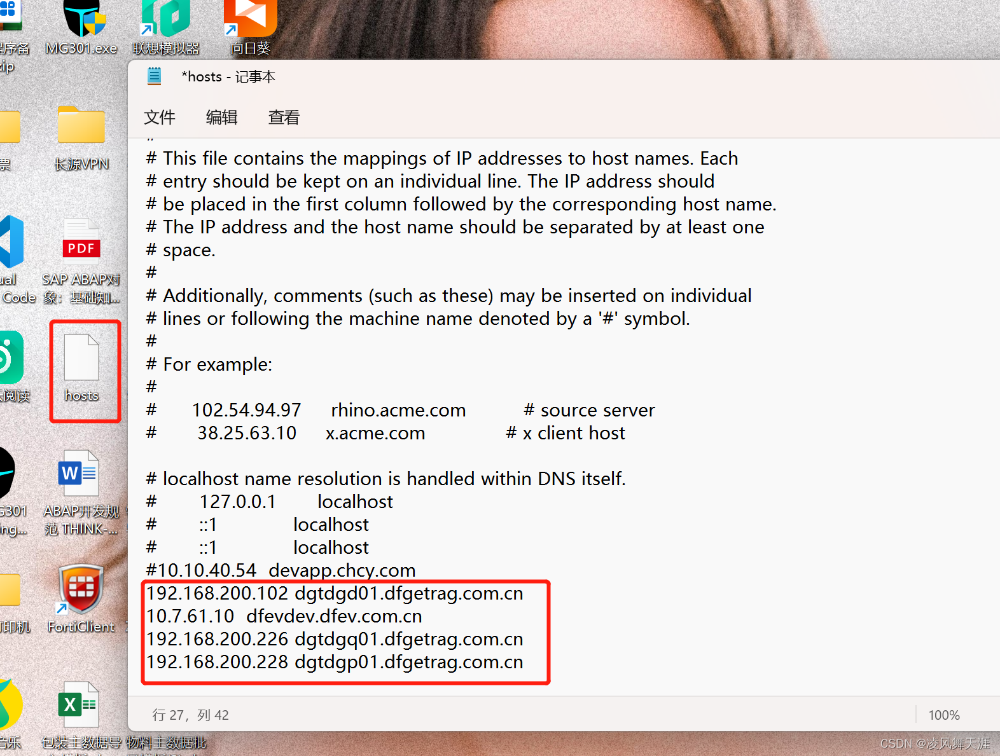Open the 编辑 menu in Notepad
Viewport: 1000px width, 756px height.
(x=222, y=118)
